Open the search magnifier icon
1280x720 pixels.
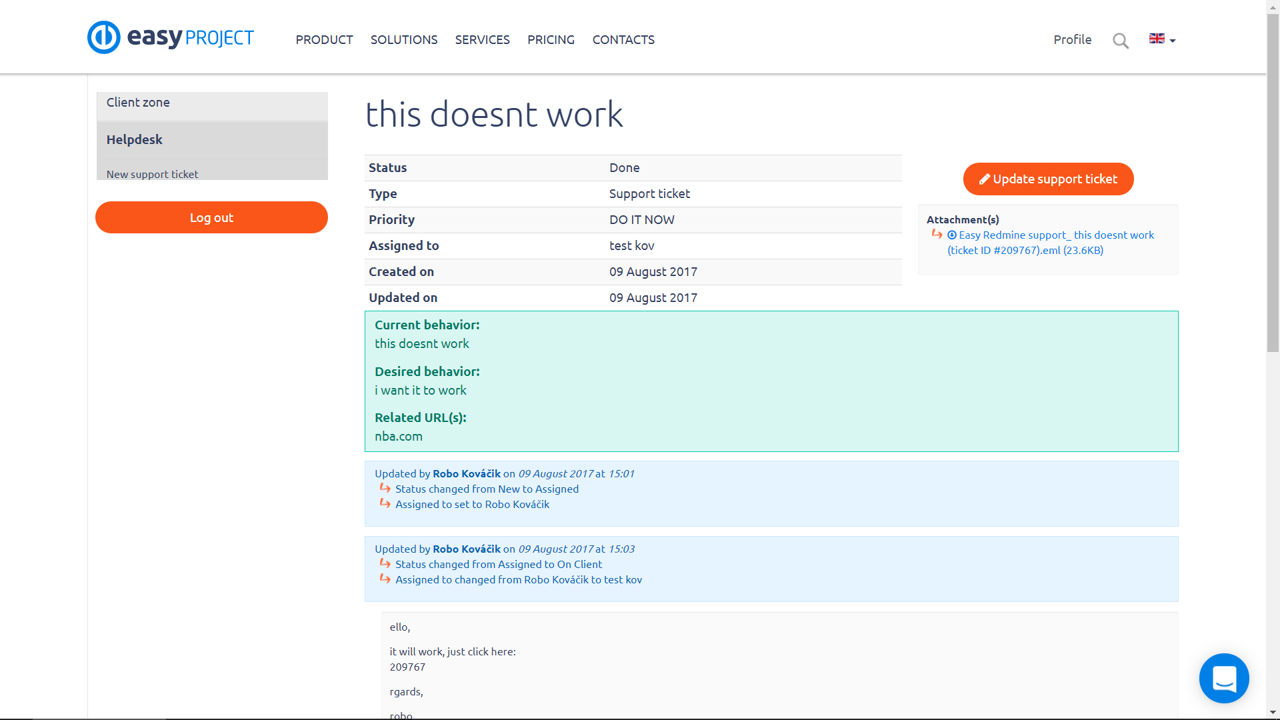point(1121,41)
